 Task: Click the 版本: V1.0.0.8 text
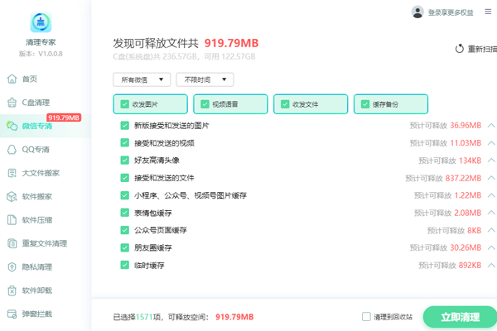(x=41, y=54)
